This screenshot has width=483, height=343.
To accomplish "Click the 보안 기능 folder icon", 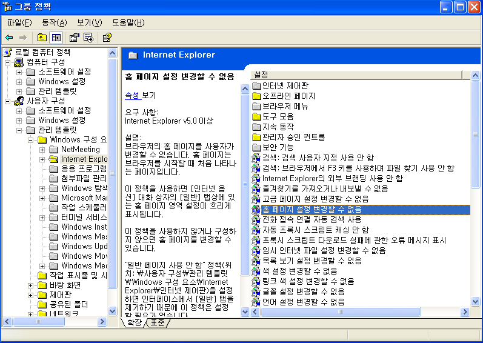I will click(x=256, y=147).
